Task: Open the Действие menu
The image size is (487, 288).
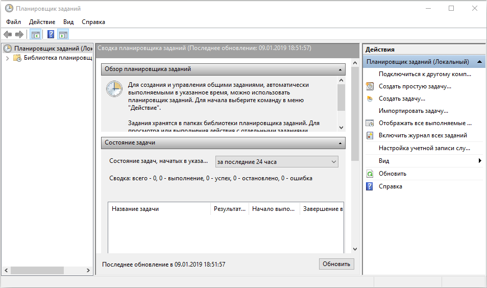Action: coord(42,22)
